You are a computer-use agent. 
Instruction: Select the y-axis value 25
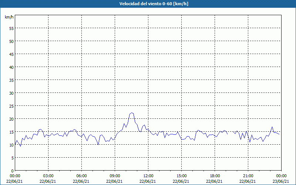(11, 106)
